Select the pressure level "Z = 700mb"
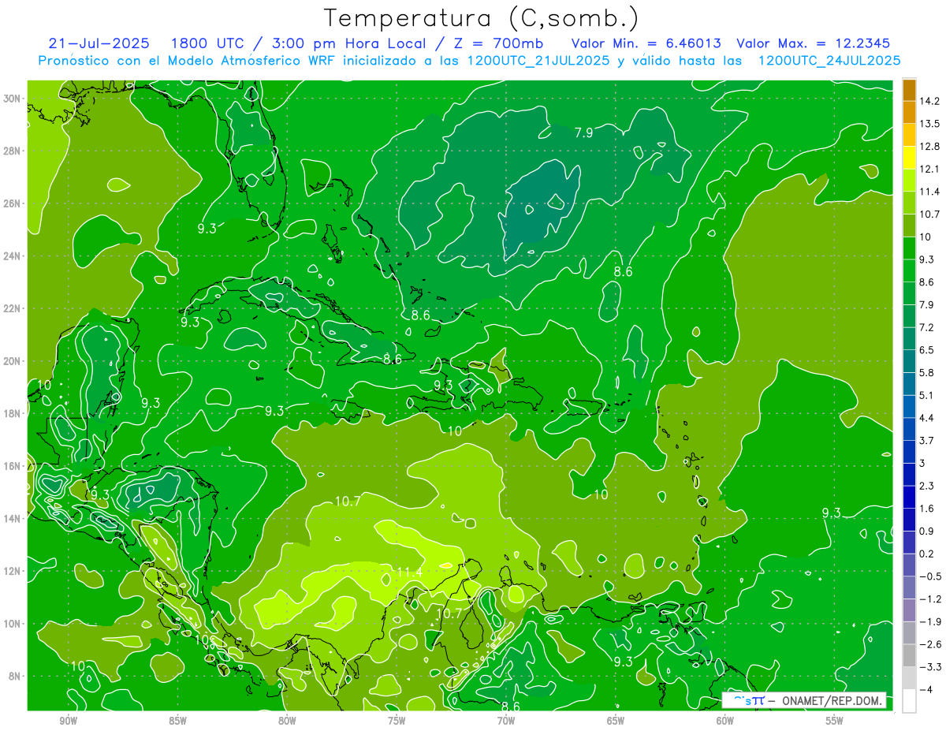The width and height of the screenshot is (946, 731). (500, 43)
